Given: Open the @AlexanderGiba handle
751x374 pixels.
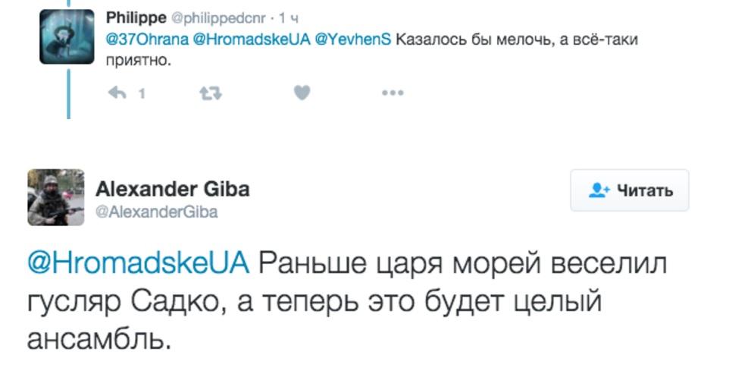Looking at the screenshot, I should (156, 212).
